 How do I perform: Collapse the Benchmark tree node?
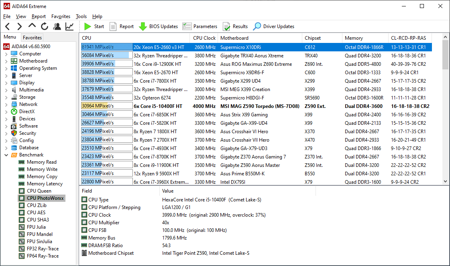pos(6,155)
